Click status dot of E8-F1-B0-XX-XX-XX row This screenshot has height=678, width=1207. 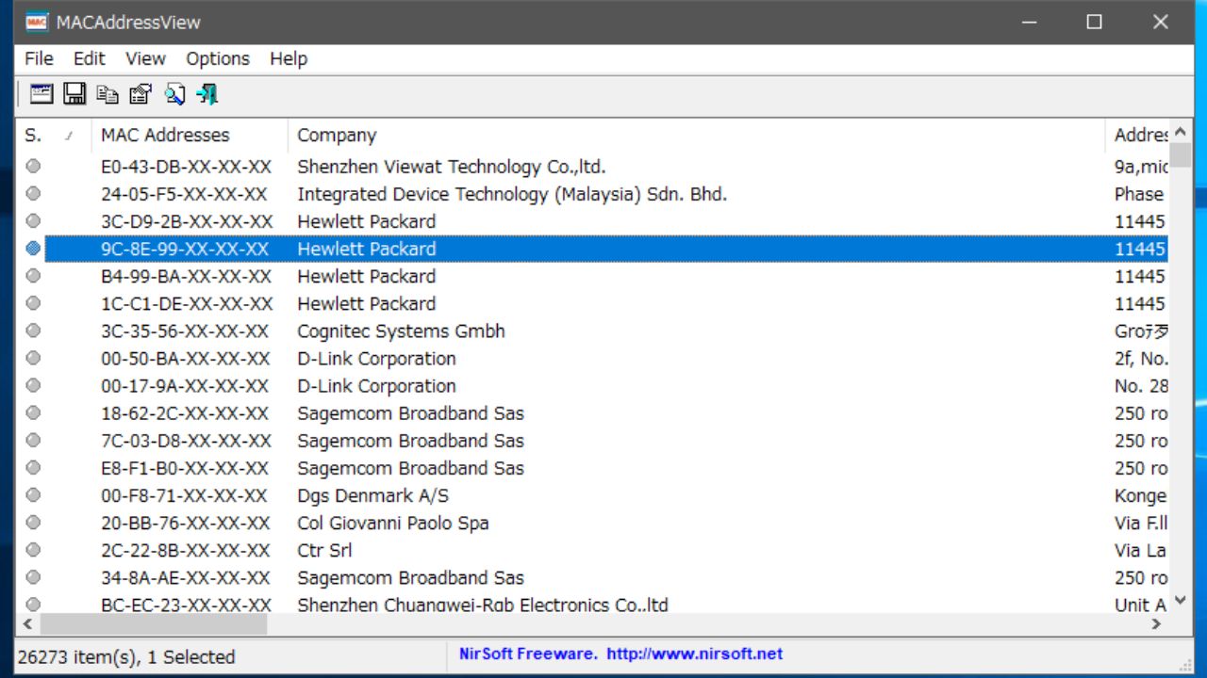coord(34,467)
